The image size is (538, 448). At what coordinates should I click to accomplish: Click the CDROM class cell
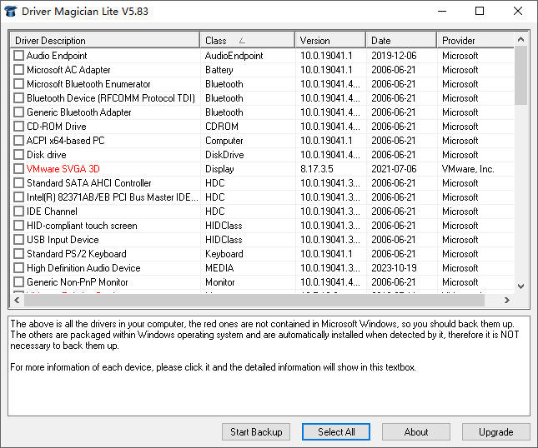point(222,127)
